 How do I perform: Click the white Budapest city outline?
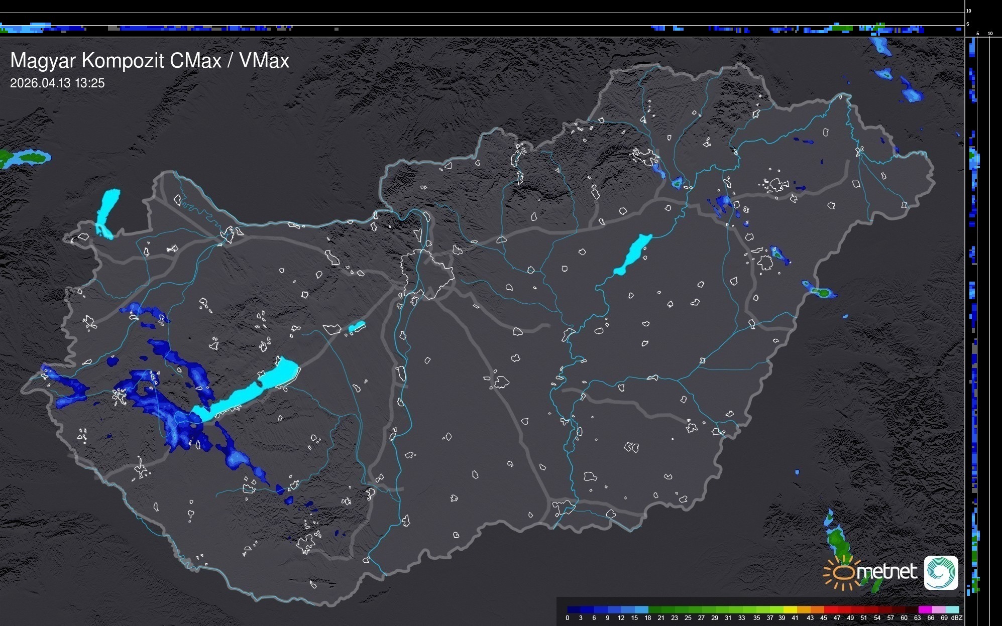[x=427, y=274]
